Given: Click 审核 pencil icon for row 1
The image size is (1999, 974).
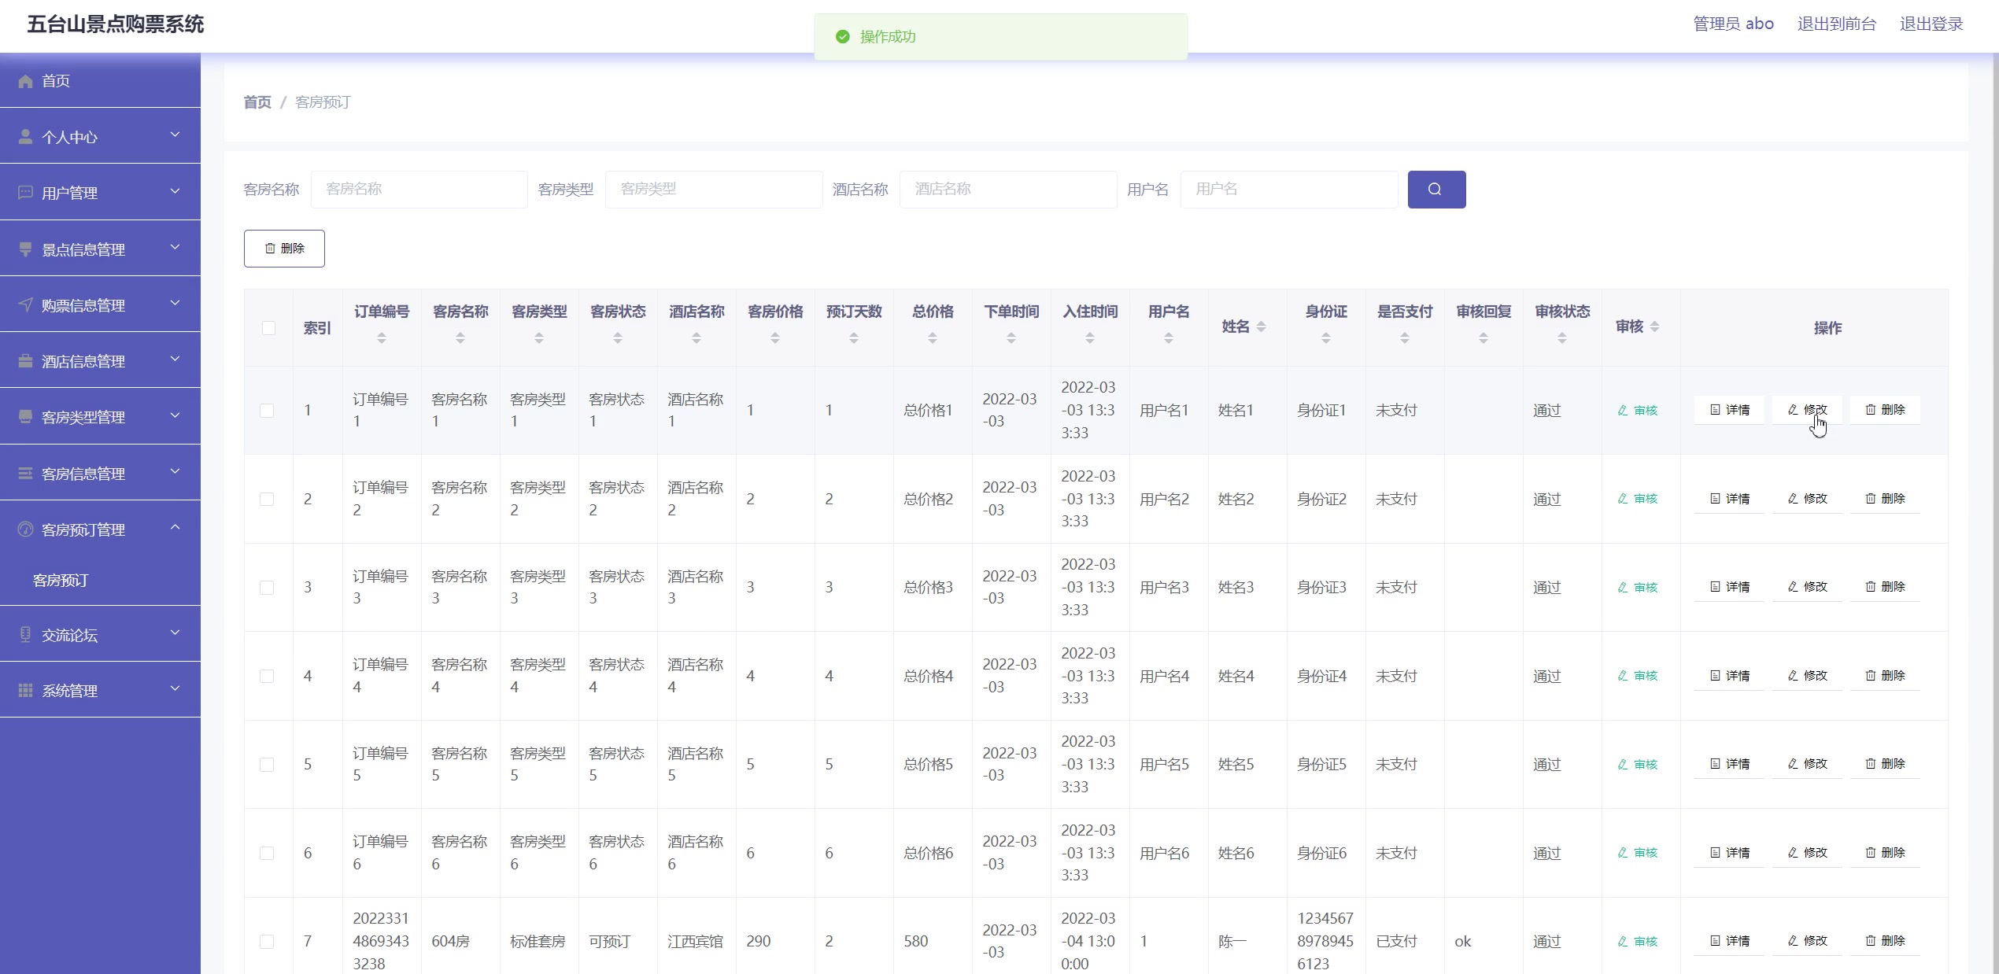Looking at the screenshot, I should click(x=1622, y=411).
